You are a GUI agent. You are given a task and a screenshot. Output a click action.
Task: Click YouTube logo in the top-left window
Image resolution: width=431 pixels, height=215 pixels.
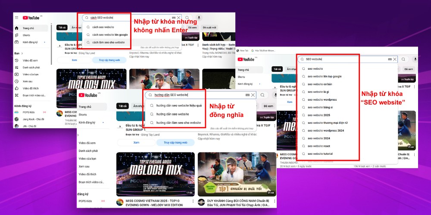click(x=31, y=18)
